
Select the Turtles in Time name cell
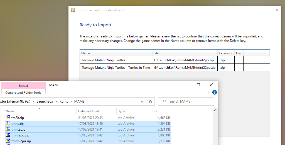(x=116, y=68)
